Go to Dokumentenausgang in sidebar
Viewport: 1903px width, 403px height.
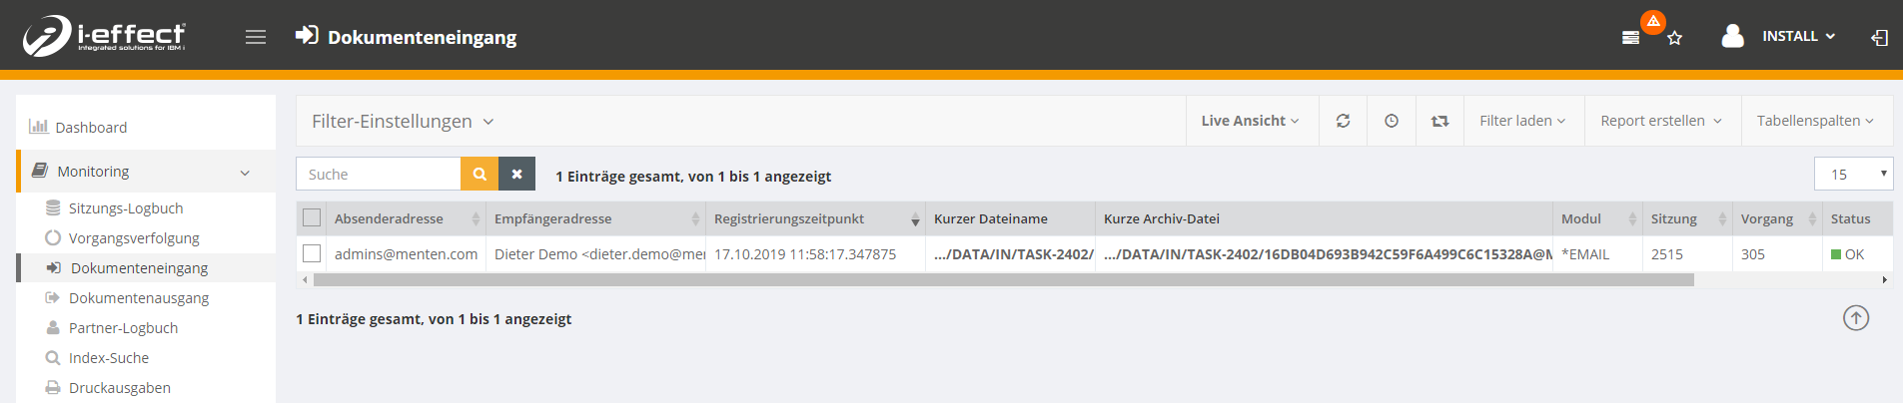(139, 298)
